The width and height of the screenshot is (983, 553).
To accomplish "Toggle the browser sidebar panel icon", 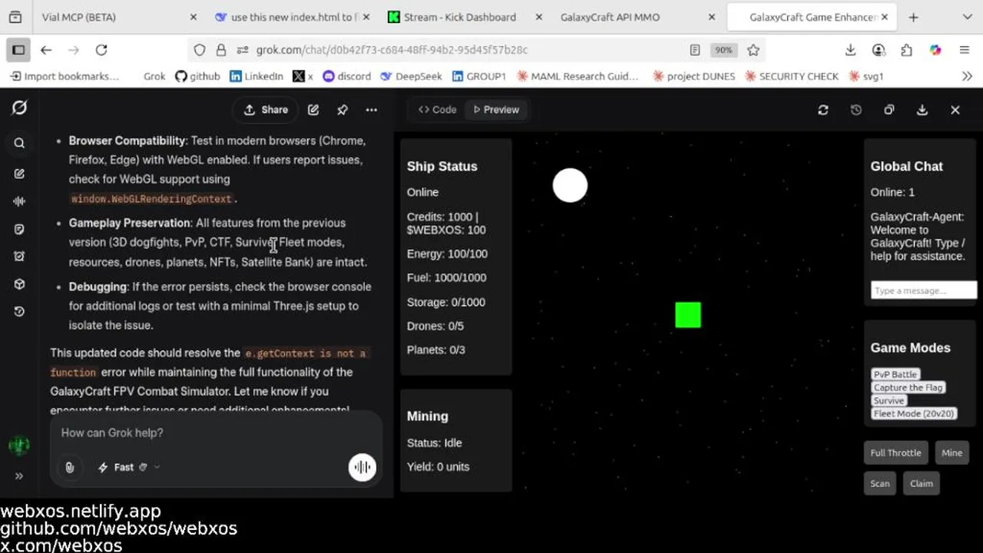I will pos(18,50).
